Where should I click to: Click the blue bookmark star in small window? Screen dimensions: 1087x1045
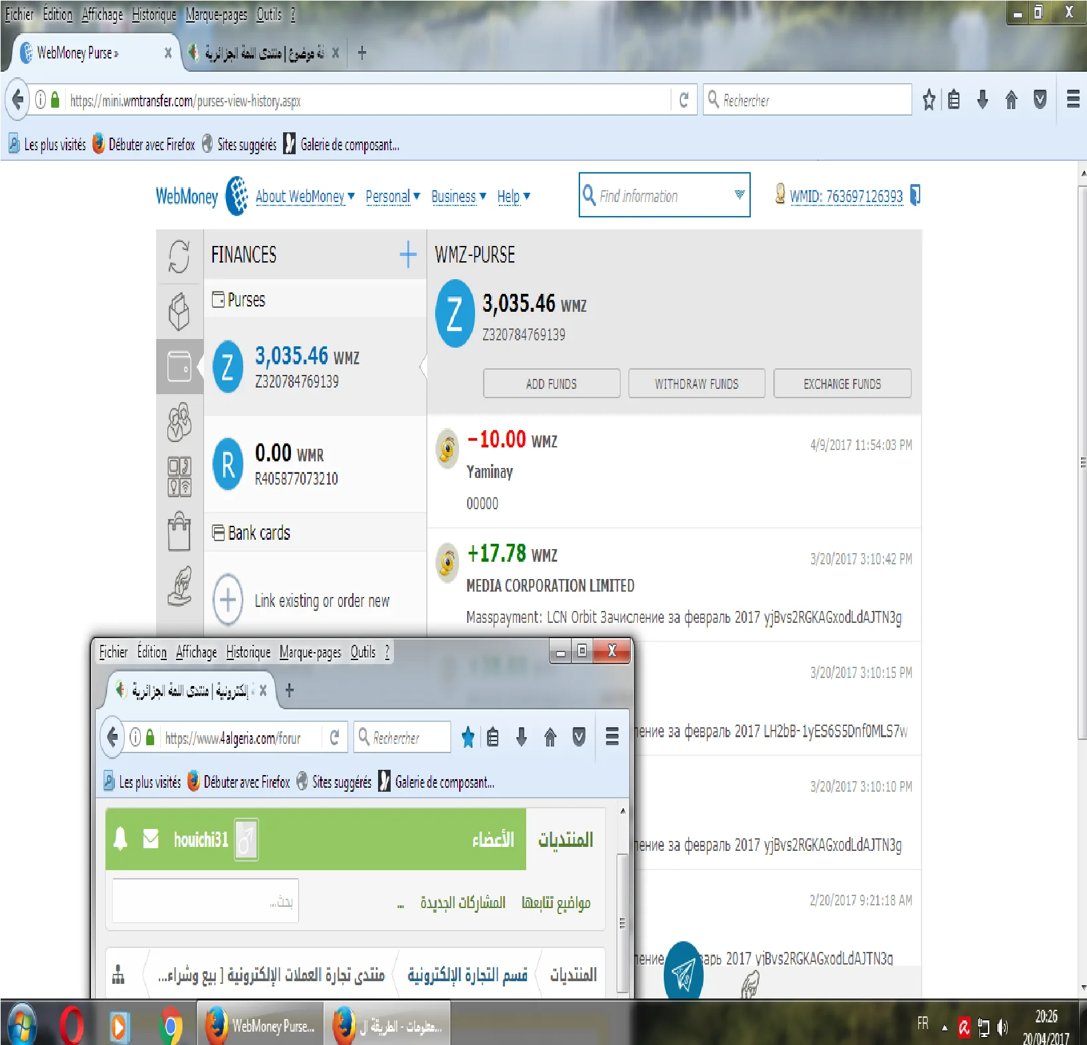tap(468, 737)
